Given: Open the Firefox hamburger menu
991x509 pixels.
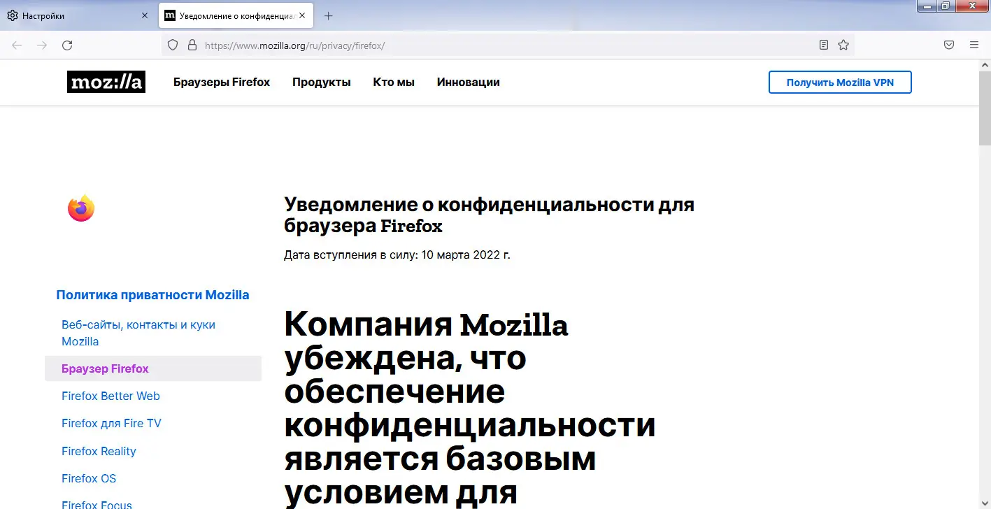Looking at the screenshot, I should coord(974,45).
